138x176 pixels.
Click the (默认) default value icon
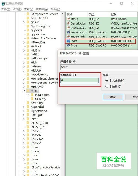[68, 19]
